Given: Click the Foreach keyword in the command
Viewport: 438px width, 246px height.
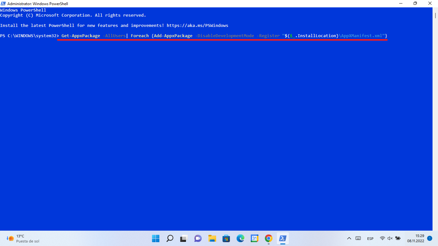Looking at the screenshot, I should (140, 36).
